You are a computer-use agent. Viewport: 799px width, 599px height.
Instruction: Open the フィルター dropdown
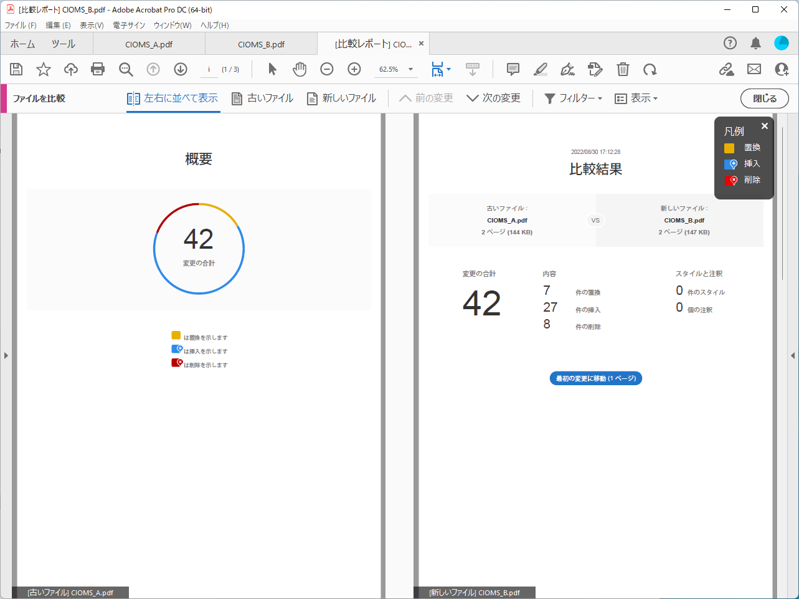tap(574, 98)
